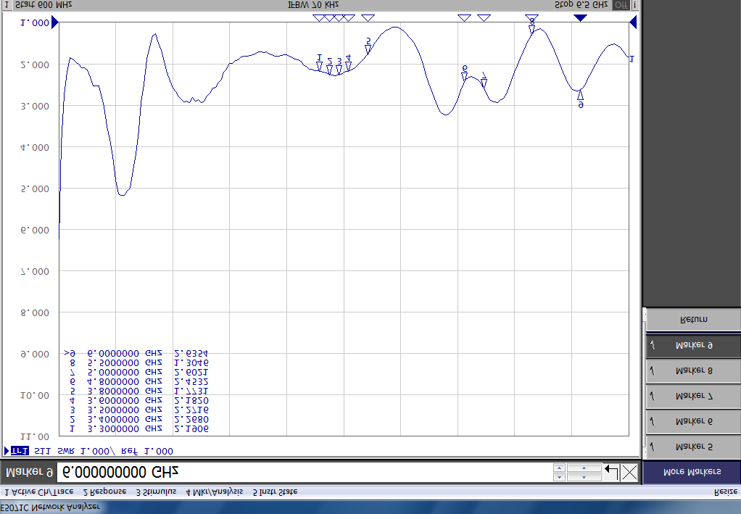Toggle the Off indicator in the status bar
The width and height of the screenshot is (741, 514).
pos(621,4)
